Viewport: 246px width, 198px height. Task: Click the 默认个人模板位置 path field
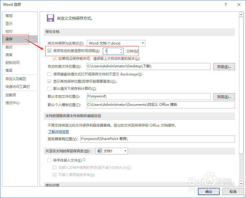click(x=161, y=105)
